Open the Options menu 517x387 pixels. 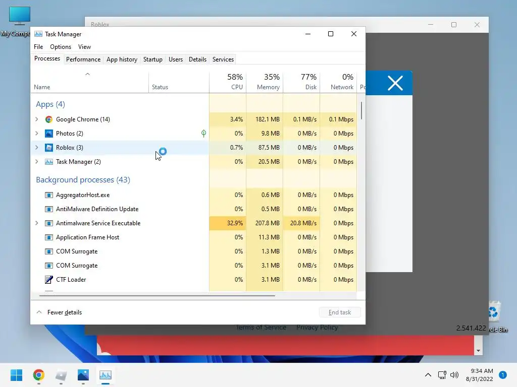pos(61,47)
